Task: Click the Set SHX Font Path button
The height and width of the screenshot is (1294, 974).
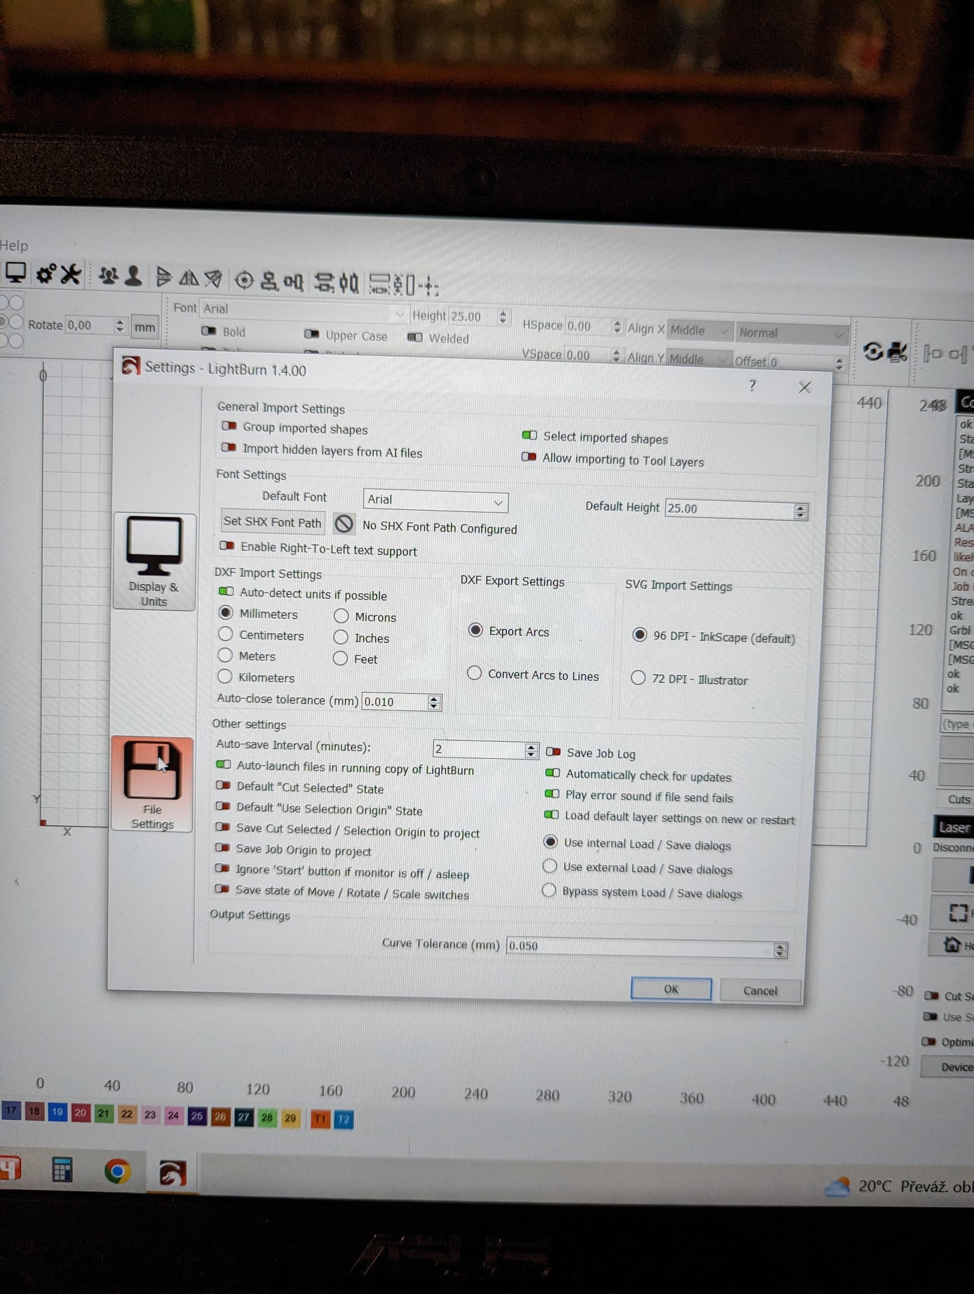Action: point(272,522)
